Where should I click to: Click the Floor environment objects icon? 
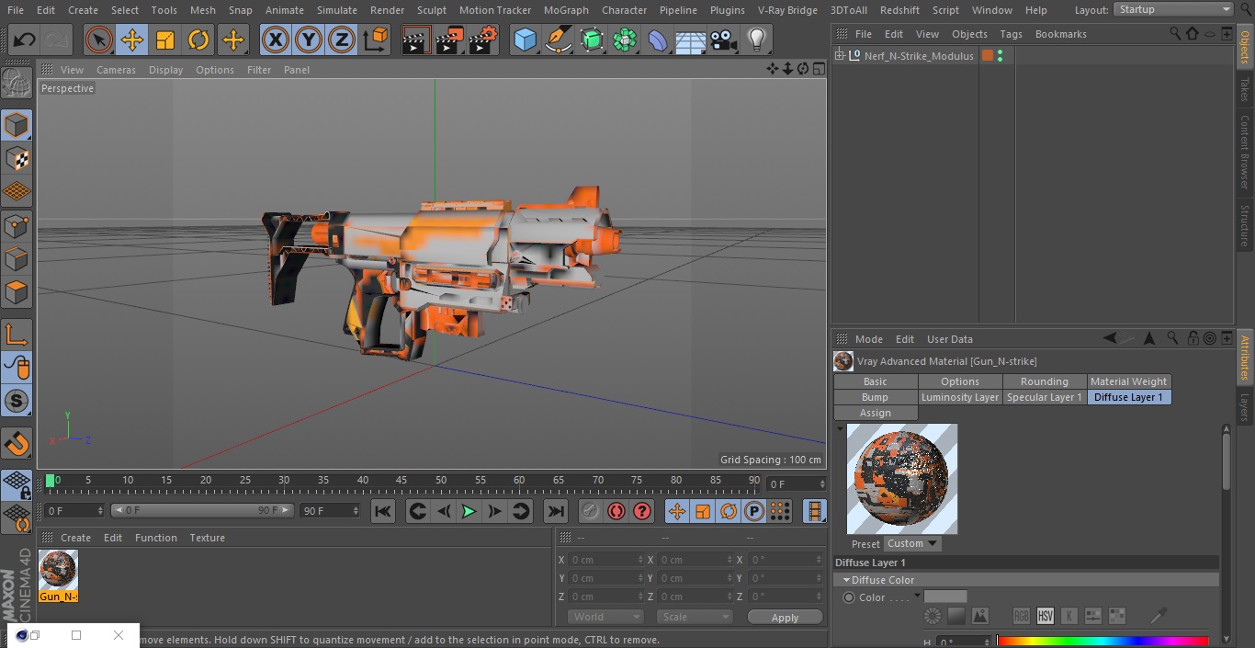[691, 40]
